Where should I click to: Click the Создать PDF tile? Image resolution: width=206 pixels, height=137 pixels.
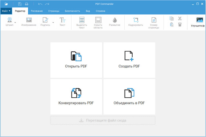129,60
